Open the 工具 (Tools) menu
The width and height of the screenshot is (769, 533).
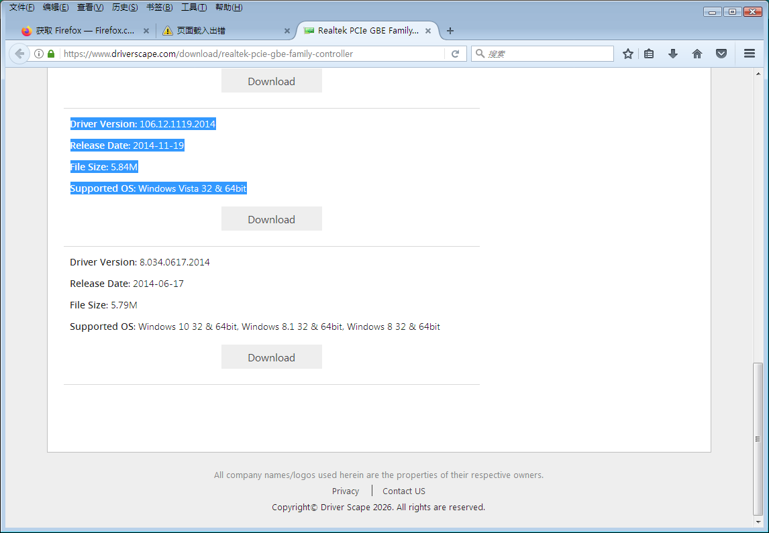[x=194, y=7]
